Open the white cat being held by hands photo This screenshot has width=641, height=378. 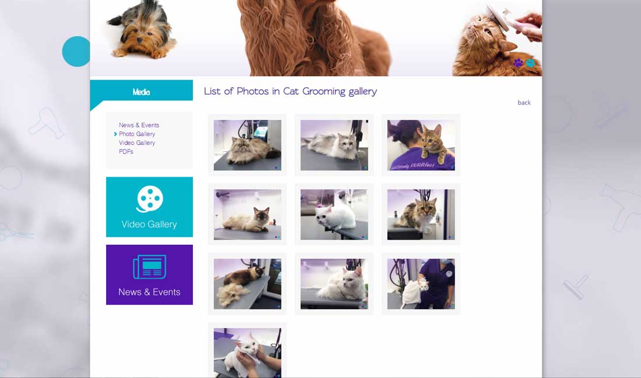pos(247,353)
